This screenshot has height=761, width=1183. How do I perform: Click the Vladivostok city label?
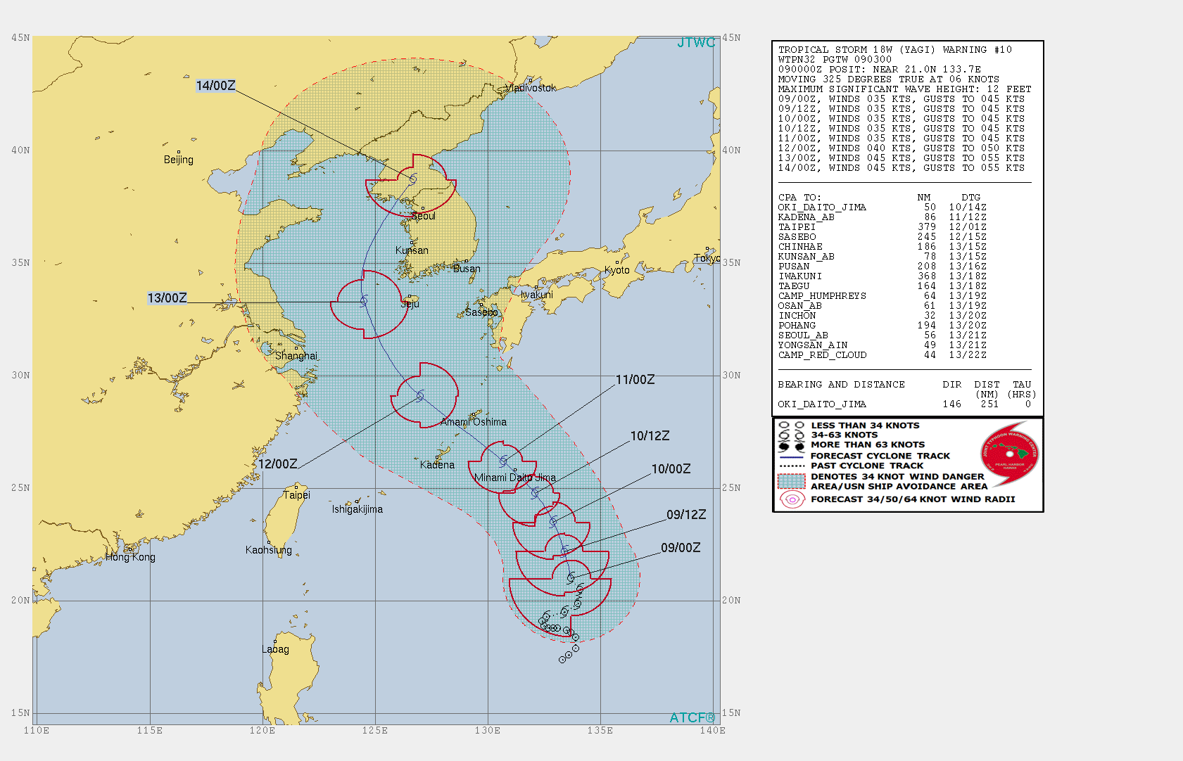click(x=531, y=88)
